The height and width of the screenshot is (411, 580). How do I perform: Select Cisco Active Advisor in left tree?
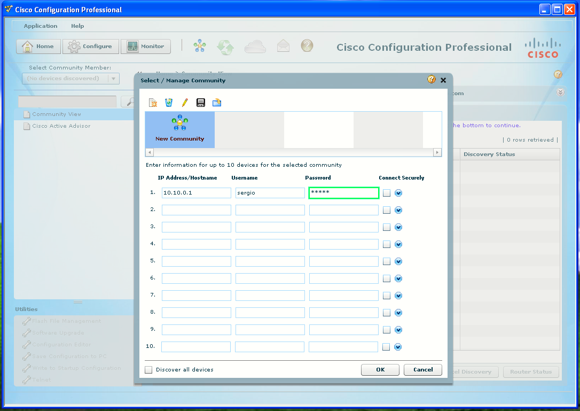coord(61,126)
